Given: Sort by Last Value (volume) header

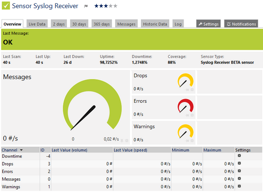Looking at the screenshot, I should pos(69,150).
